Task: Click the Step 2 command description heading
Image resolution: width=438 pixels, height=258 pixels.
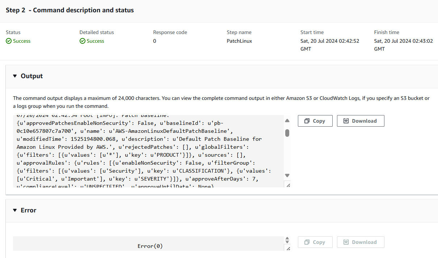Action: coord(70,10)
